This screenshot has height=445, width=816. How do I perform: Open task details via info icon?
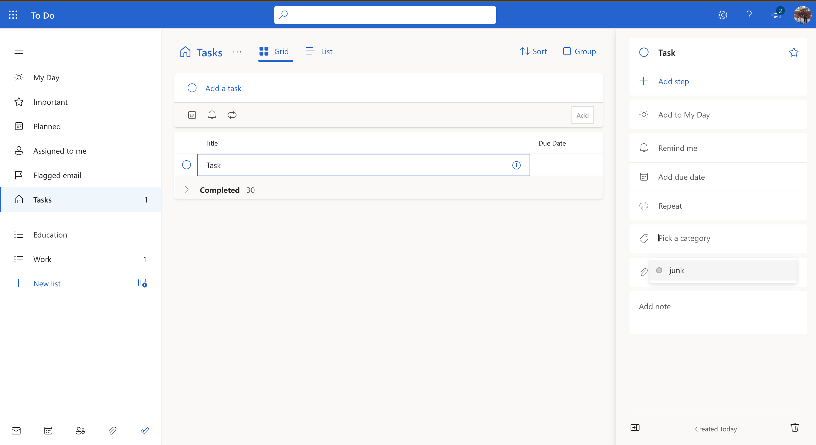pos(516,165)
